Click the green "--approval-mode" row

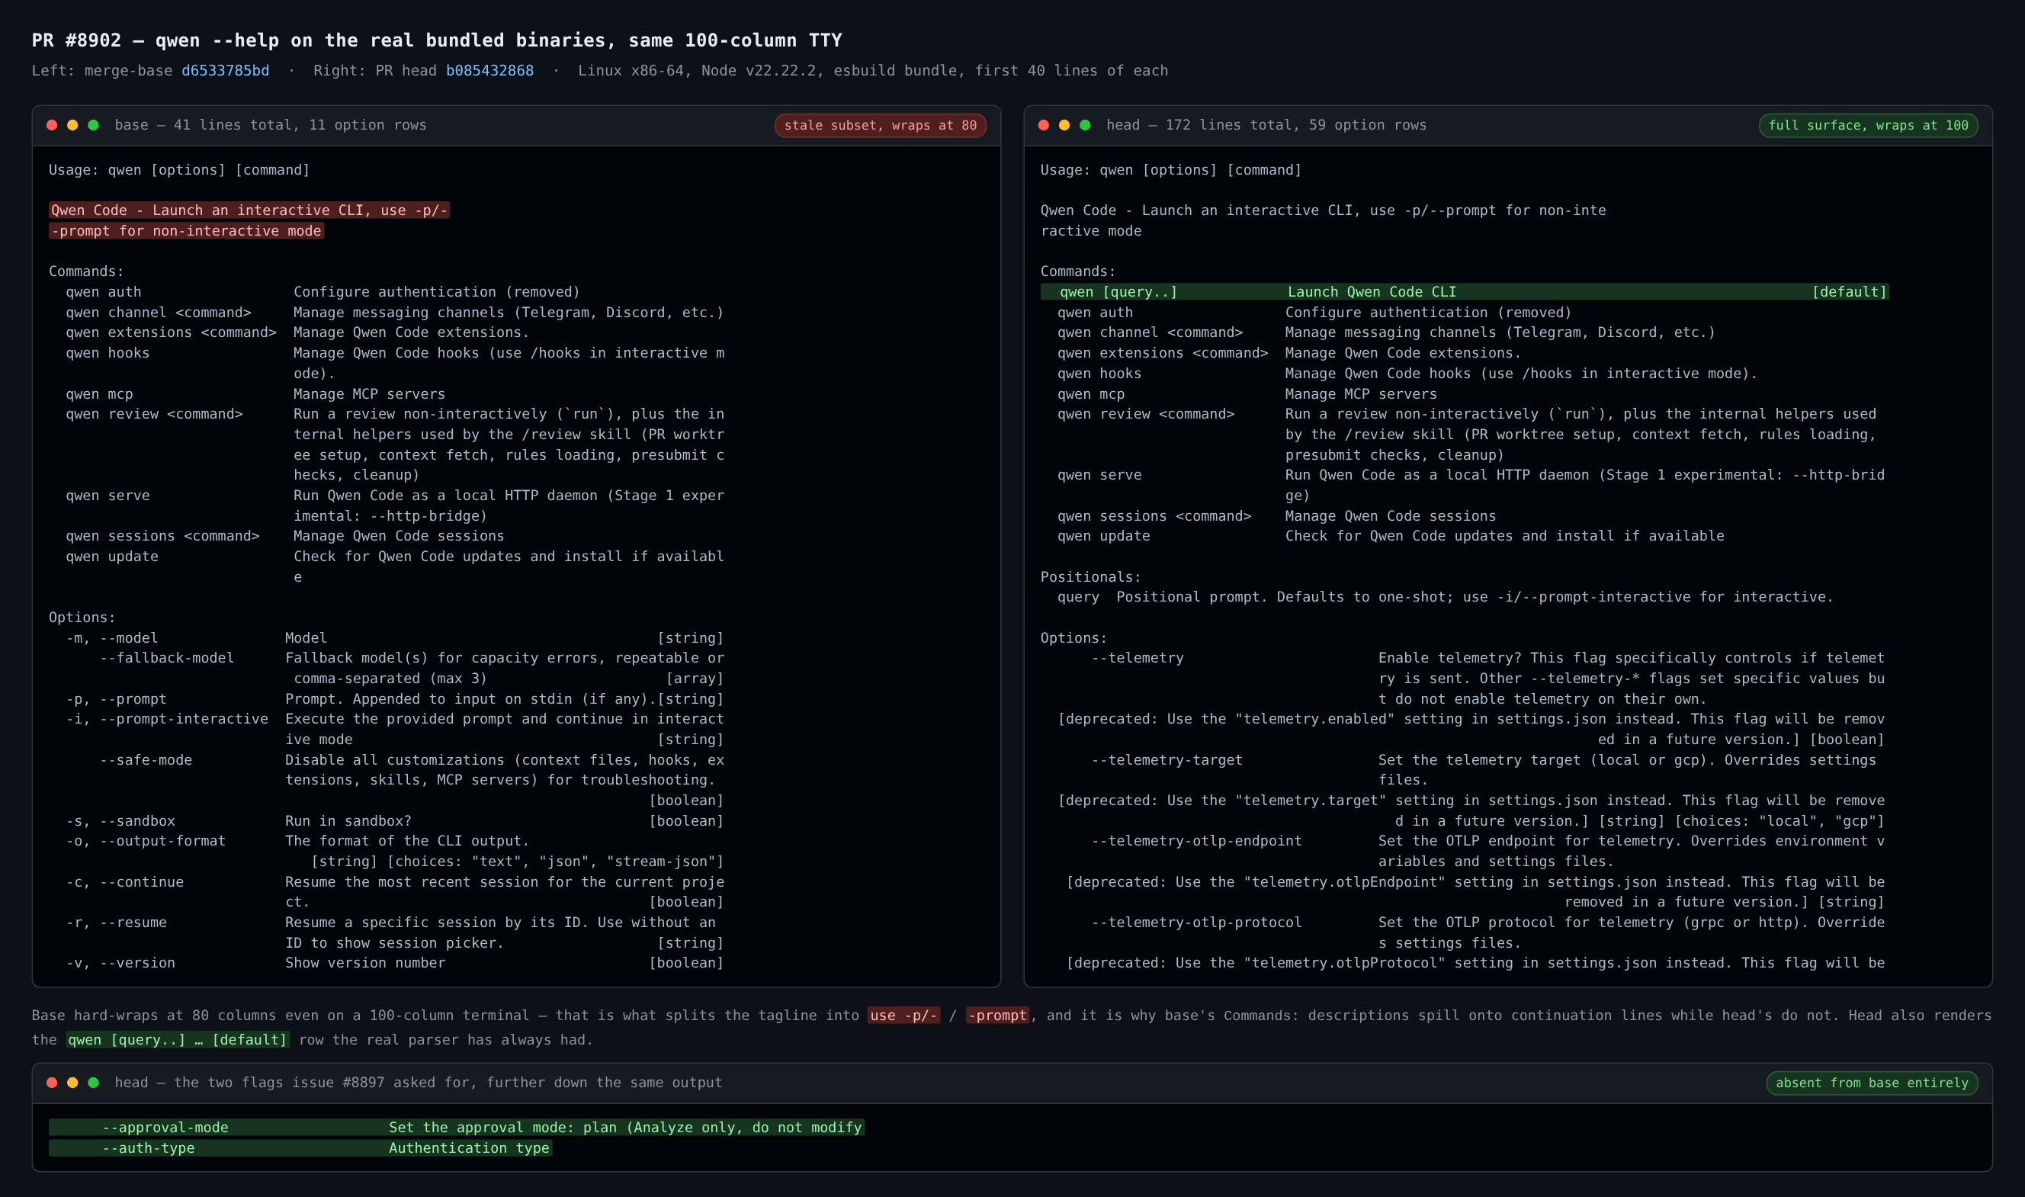coord(457,1128)
